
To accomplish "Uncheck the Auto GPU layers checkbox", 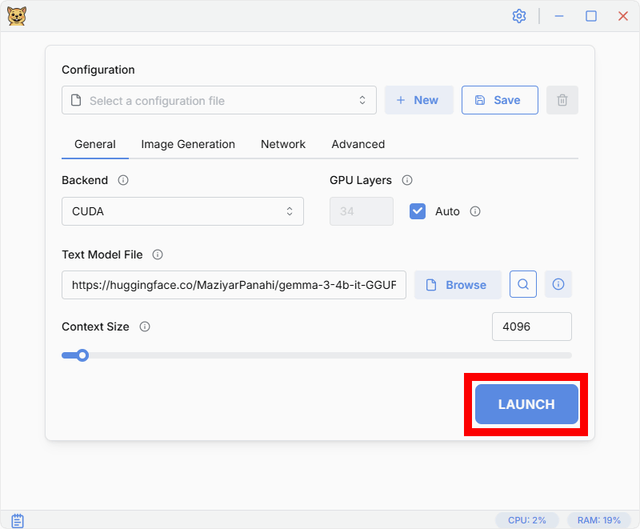I will coord(418,211).
